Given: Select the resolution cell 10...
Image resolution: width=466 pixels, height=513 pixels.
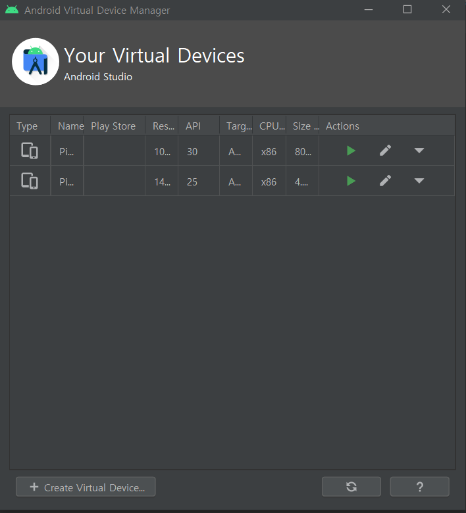Looking at the screenshot, I should 162,151.
